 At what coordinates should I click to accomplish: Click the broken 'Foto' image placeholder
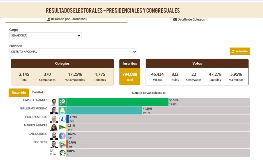click(53, 153)
